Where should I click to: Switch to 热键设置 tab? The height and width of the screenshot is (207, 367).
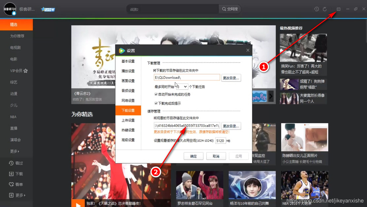128,130
